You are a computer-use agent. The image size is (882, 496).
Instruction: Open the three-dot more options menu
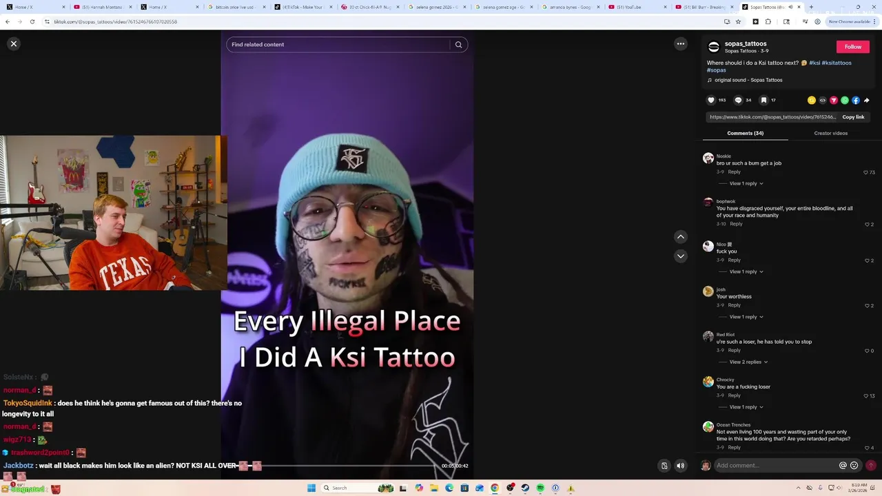coord(681,43)
